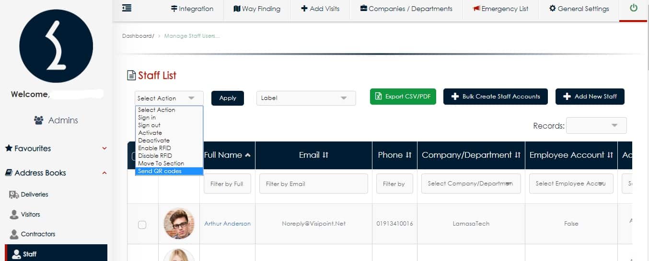
Task: Open the Records per page dropdown
Action: point(596,125)
